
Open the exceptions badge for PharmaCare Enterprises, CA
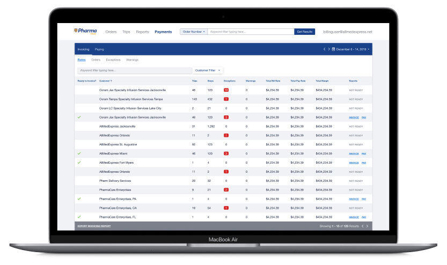click(226, 208)
